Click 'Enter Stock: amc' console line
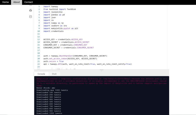 click(46, 88)
